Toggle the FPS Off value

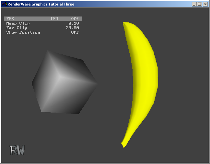click(75, 19)
